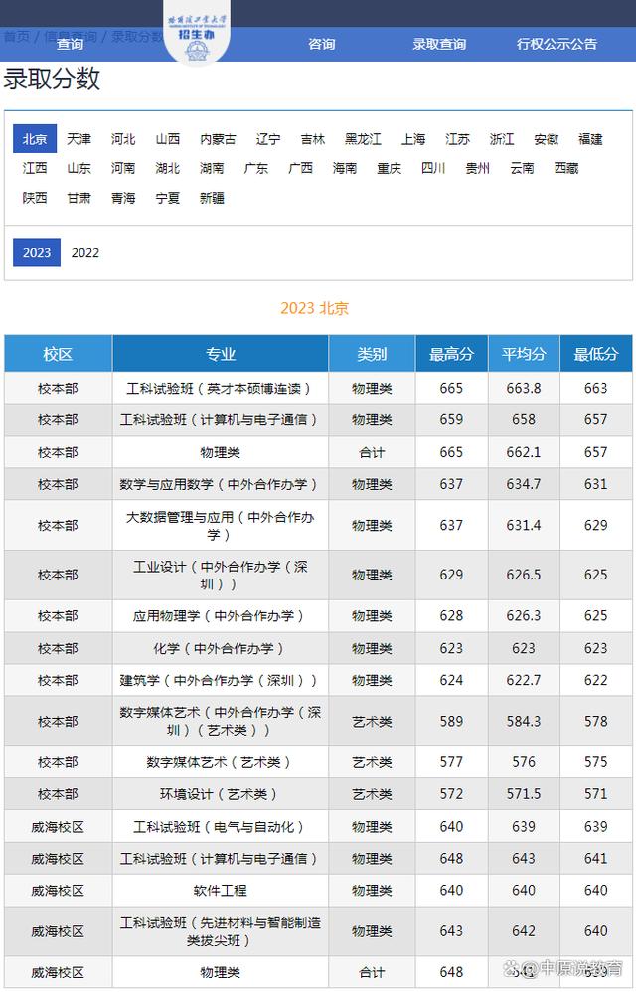Select the 江苏 province tab

click(x=458, y=138)
